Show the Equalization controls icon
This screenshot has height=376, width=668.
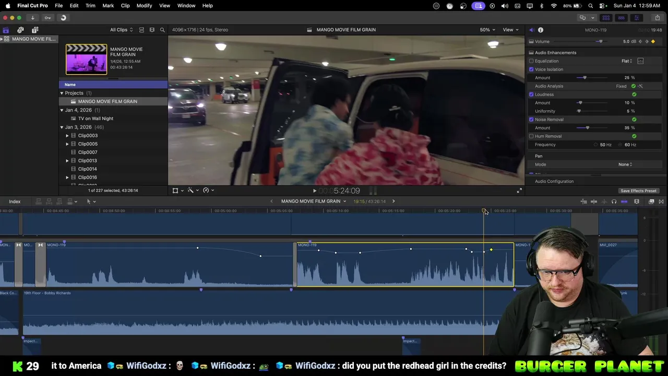click(640, 61)
